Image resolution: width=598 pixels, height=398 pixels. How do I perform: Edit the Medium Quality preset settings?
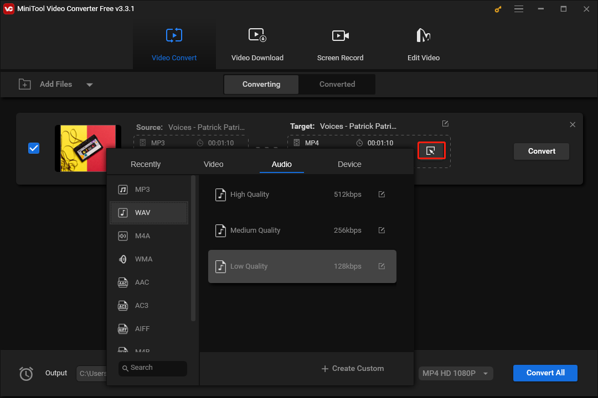click(x=382, y=230)
